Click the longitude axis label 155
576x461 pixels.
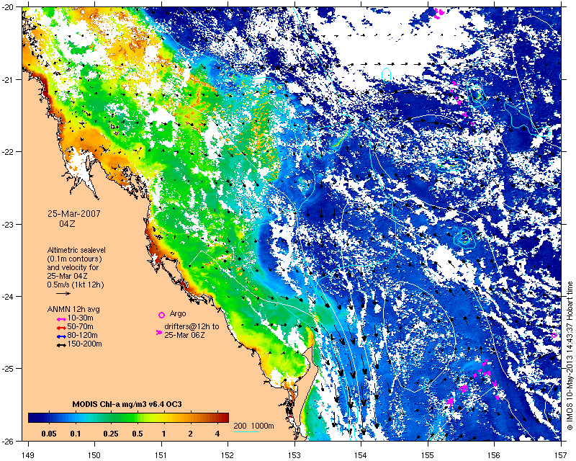click(428, 455)
